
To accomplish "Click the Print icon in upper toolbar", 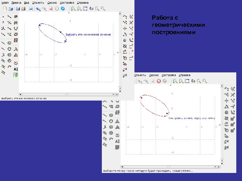I will click(x=31, y=9).
